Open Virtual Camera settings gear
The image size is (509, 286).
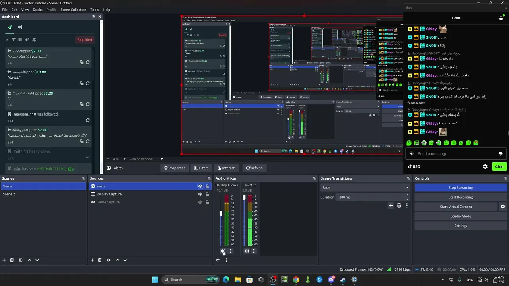coord(503,207)
